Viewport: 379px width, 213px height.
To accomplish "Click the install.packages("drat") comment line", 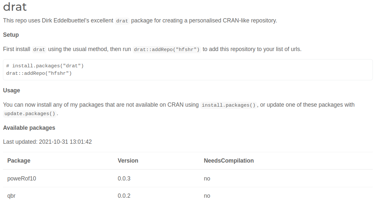I will pyautogui.click(x=45, y=66).
